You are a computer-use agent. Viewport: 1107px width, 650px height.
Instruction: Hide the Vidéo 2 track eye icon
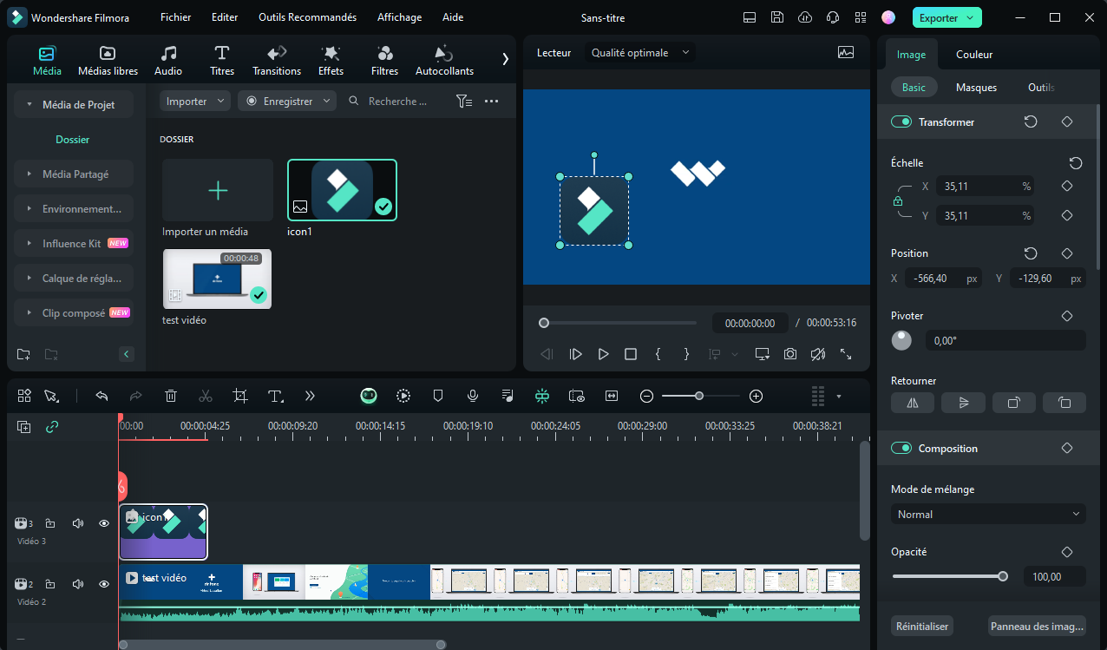click(104, 584)
